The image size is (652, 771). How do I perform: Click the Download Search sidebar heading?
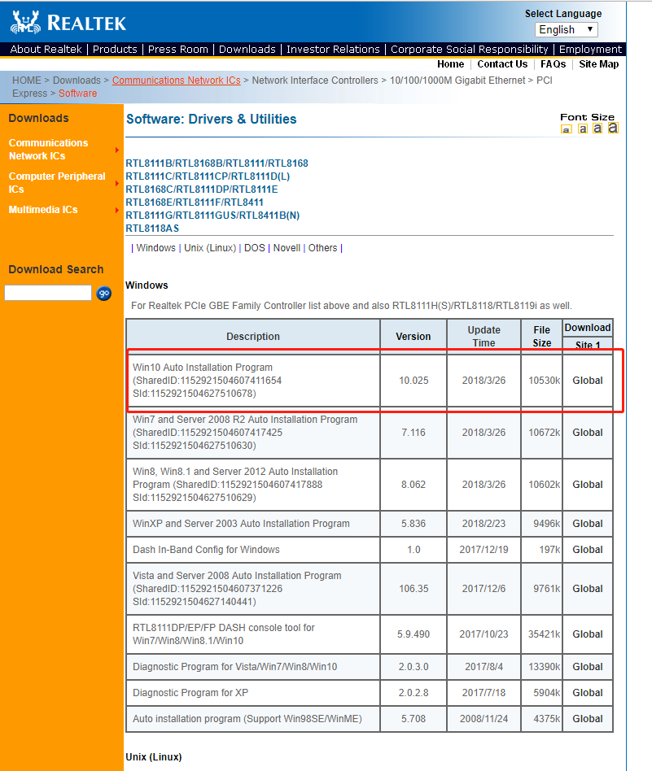56,269
